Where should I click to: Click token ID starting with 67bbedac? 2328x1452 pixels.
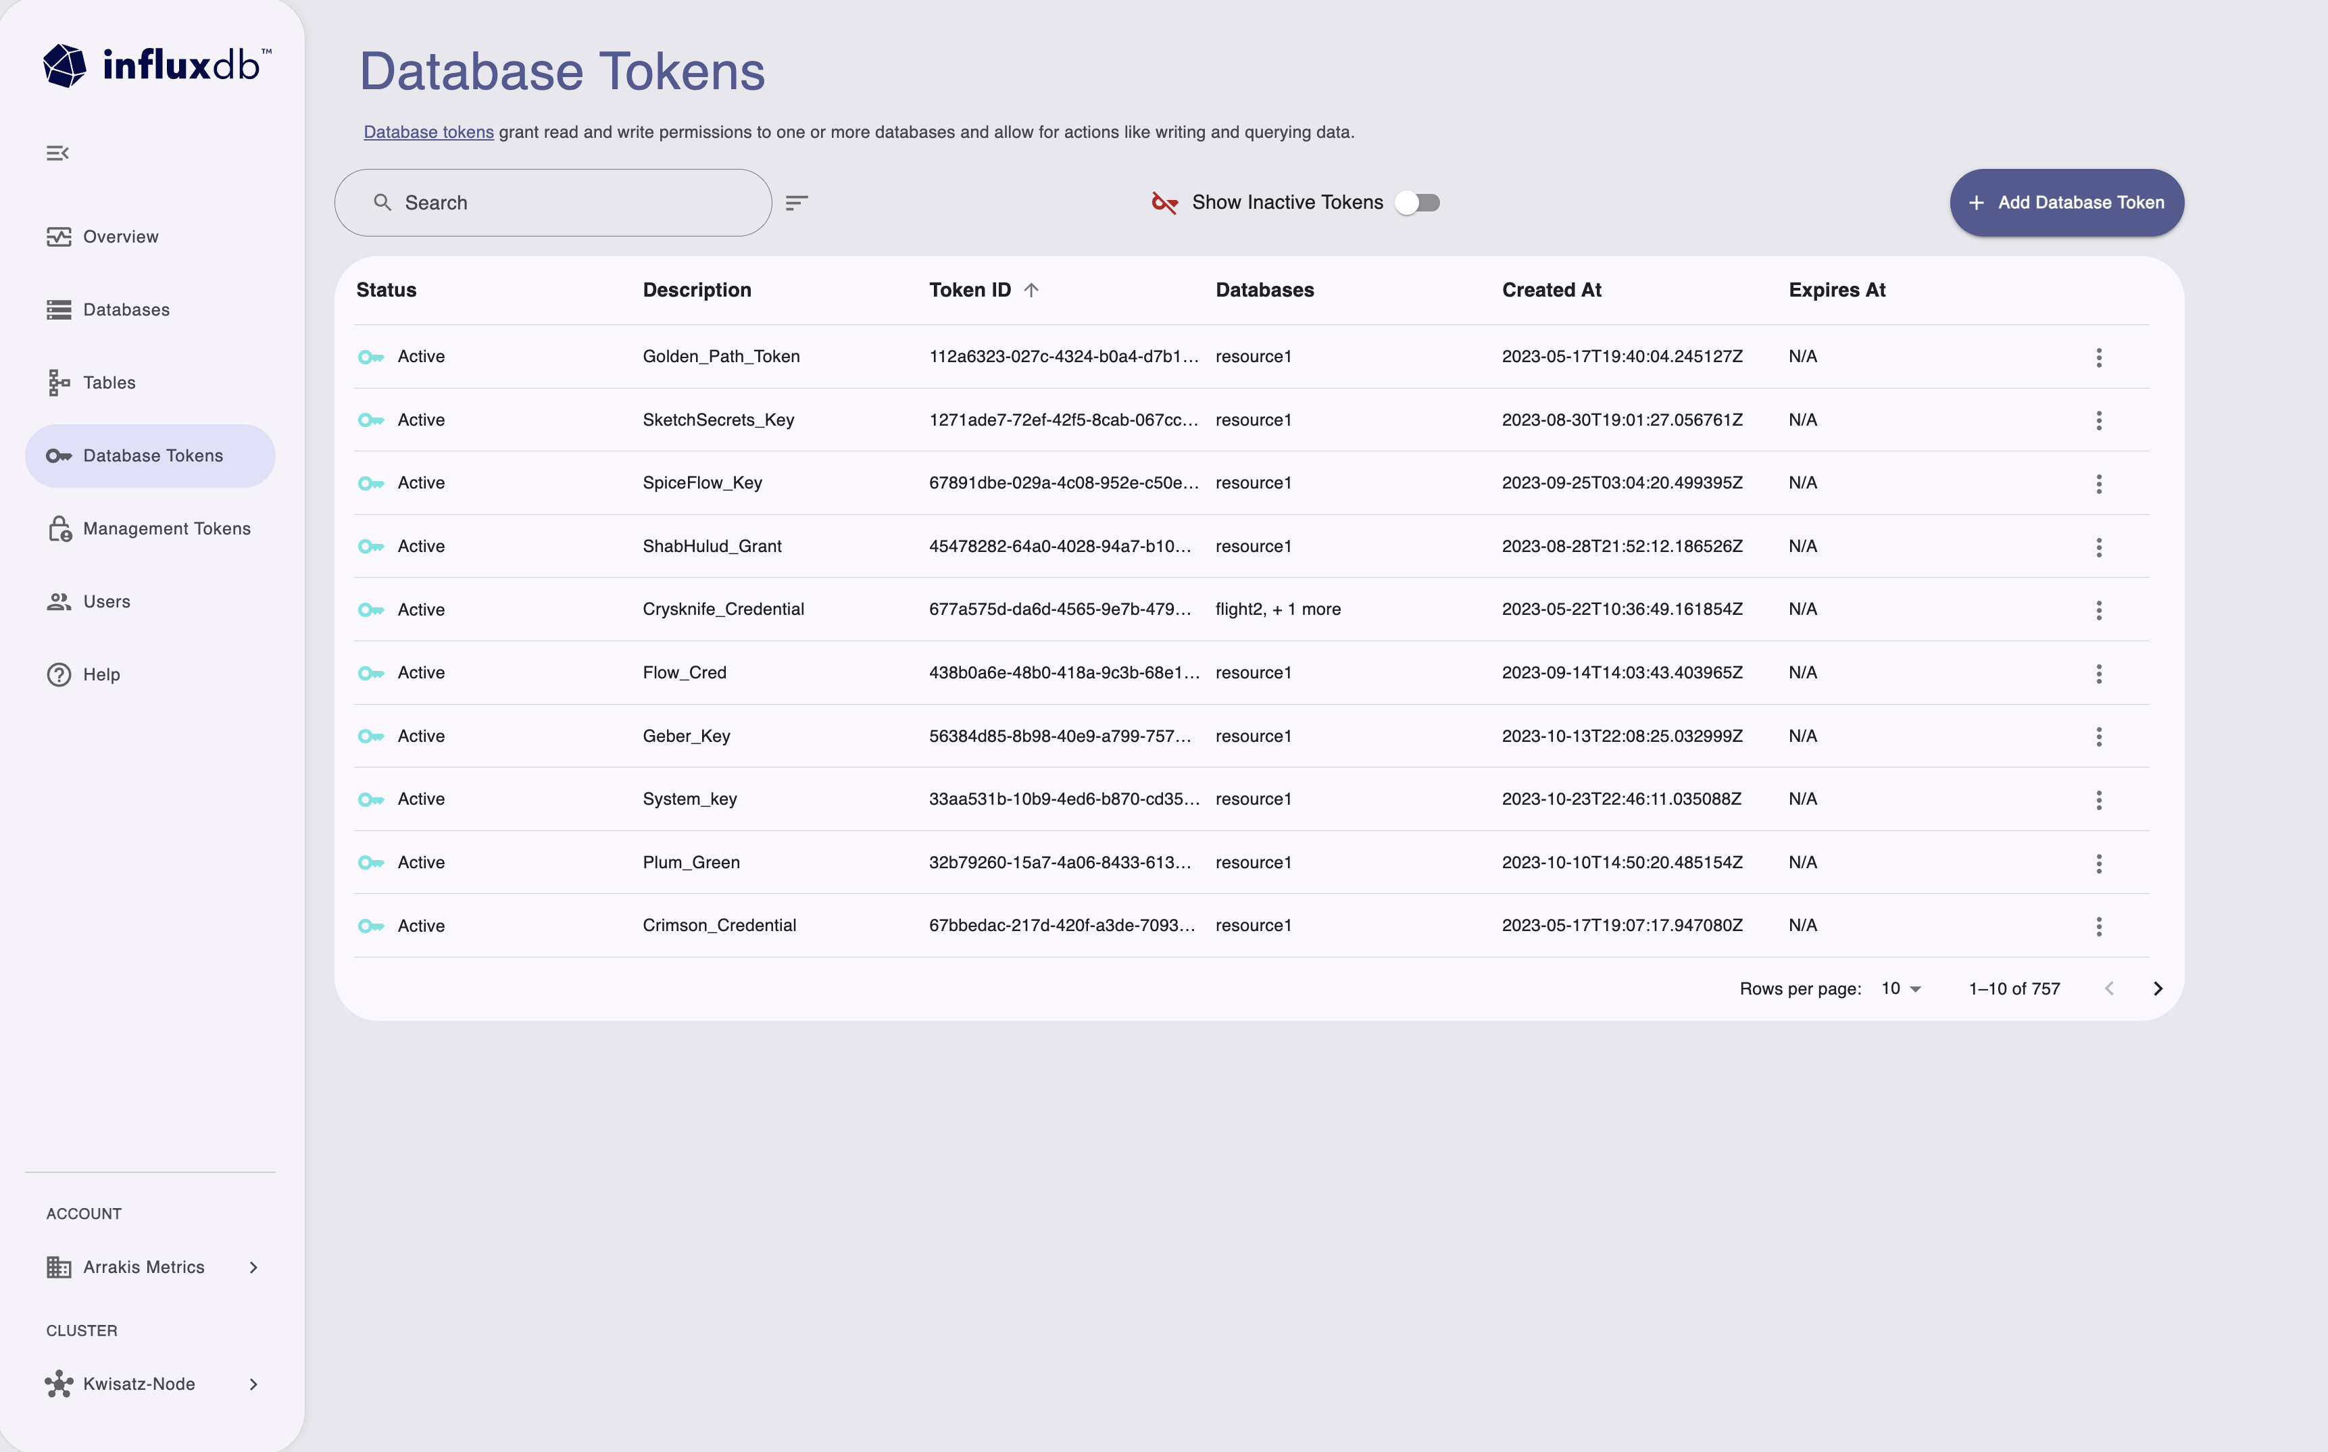(1062, 925)
